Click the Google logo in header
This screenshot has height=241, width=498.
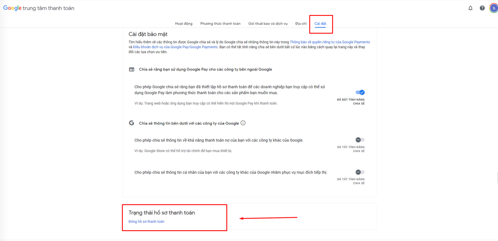pyautogui.click(x=12, y=8)
